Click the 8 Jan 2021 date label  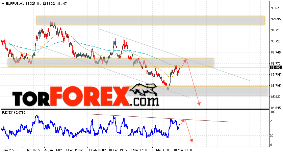(x=8, y=150)
